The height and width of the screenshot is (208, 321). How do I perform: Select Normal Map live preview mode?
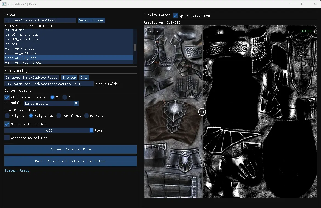click(58, 116)
